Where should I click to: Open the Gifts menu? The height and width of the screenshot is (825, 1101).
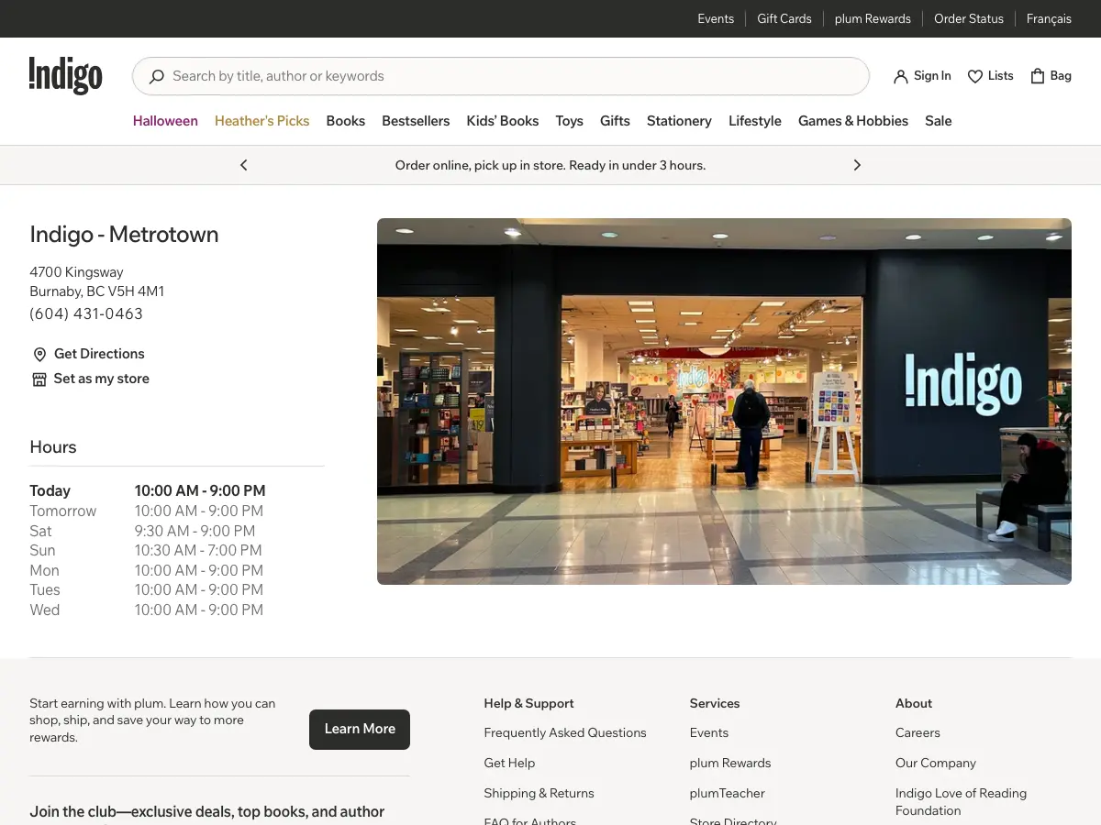[x=615, y=121]
